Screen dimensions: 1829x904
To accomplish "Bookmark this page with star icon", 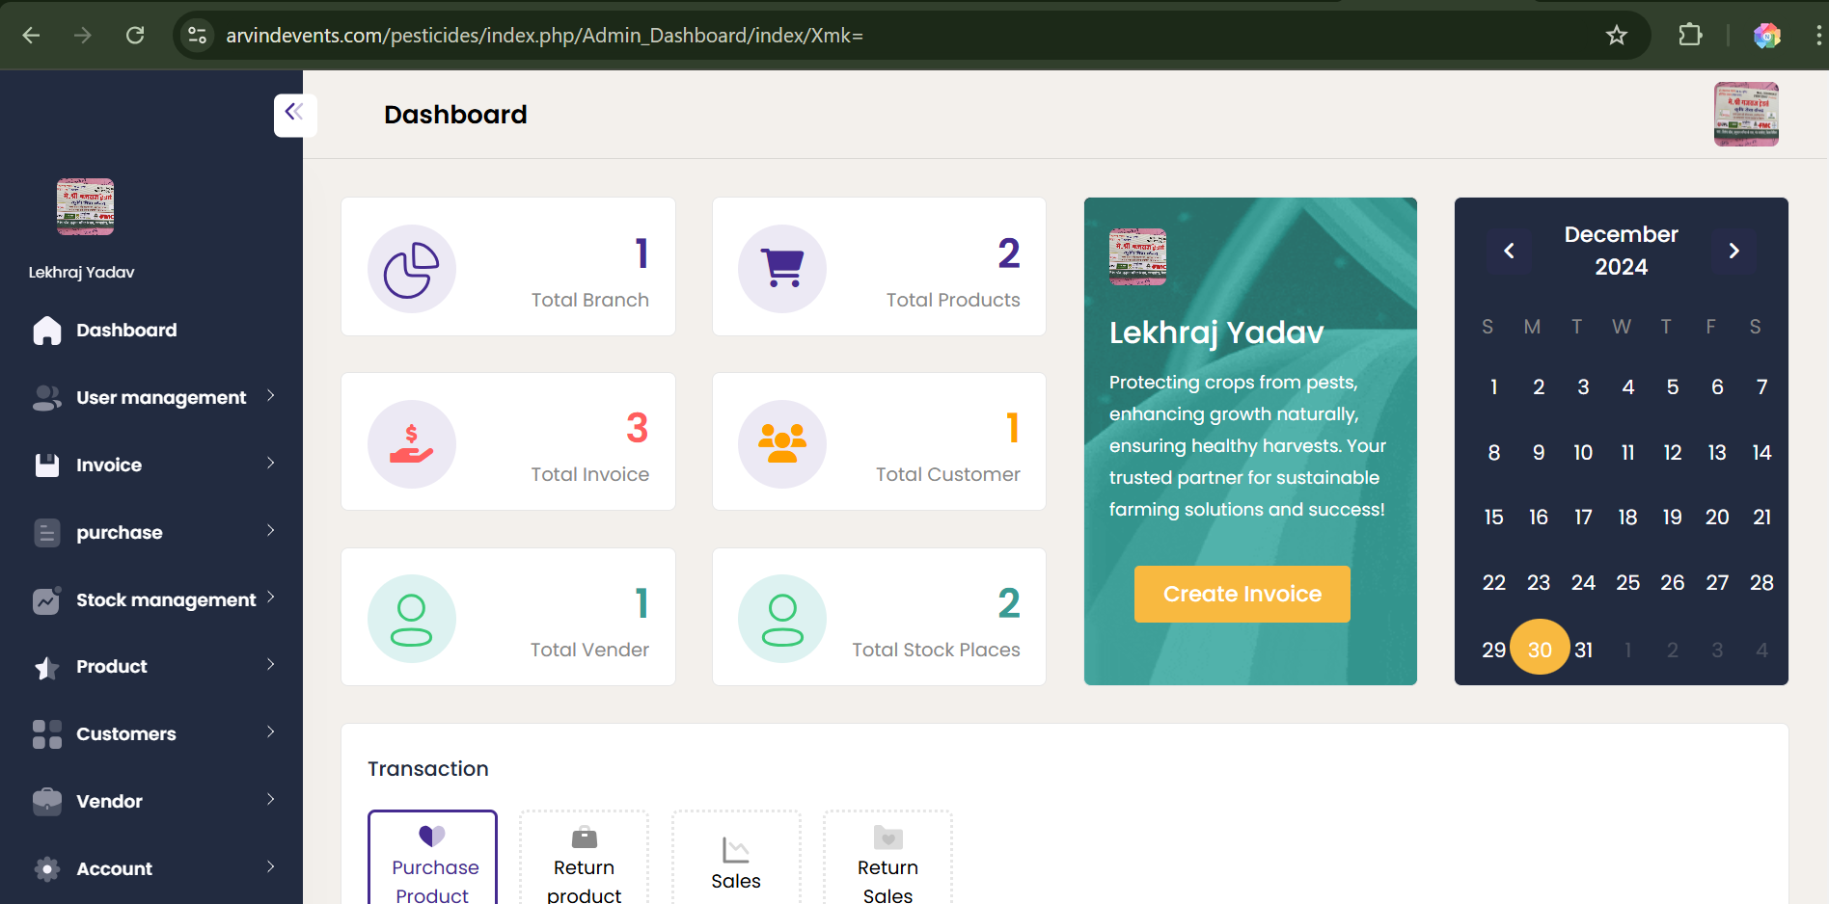I will click(1616, 36).
